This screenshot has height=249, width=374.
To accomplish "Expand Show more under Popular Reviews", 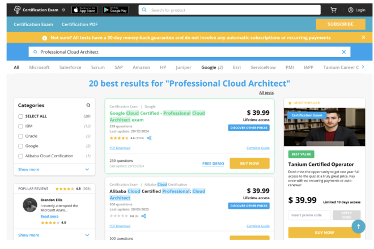I will click(54, 235).
